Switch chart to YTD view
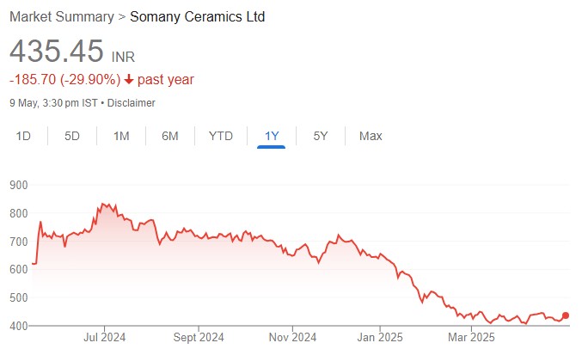582x349 pixels. (x=221, y=136)
